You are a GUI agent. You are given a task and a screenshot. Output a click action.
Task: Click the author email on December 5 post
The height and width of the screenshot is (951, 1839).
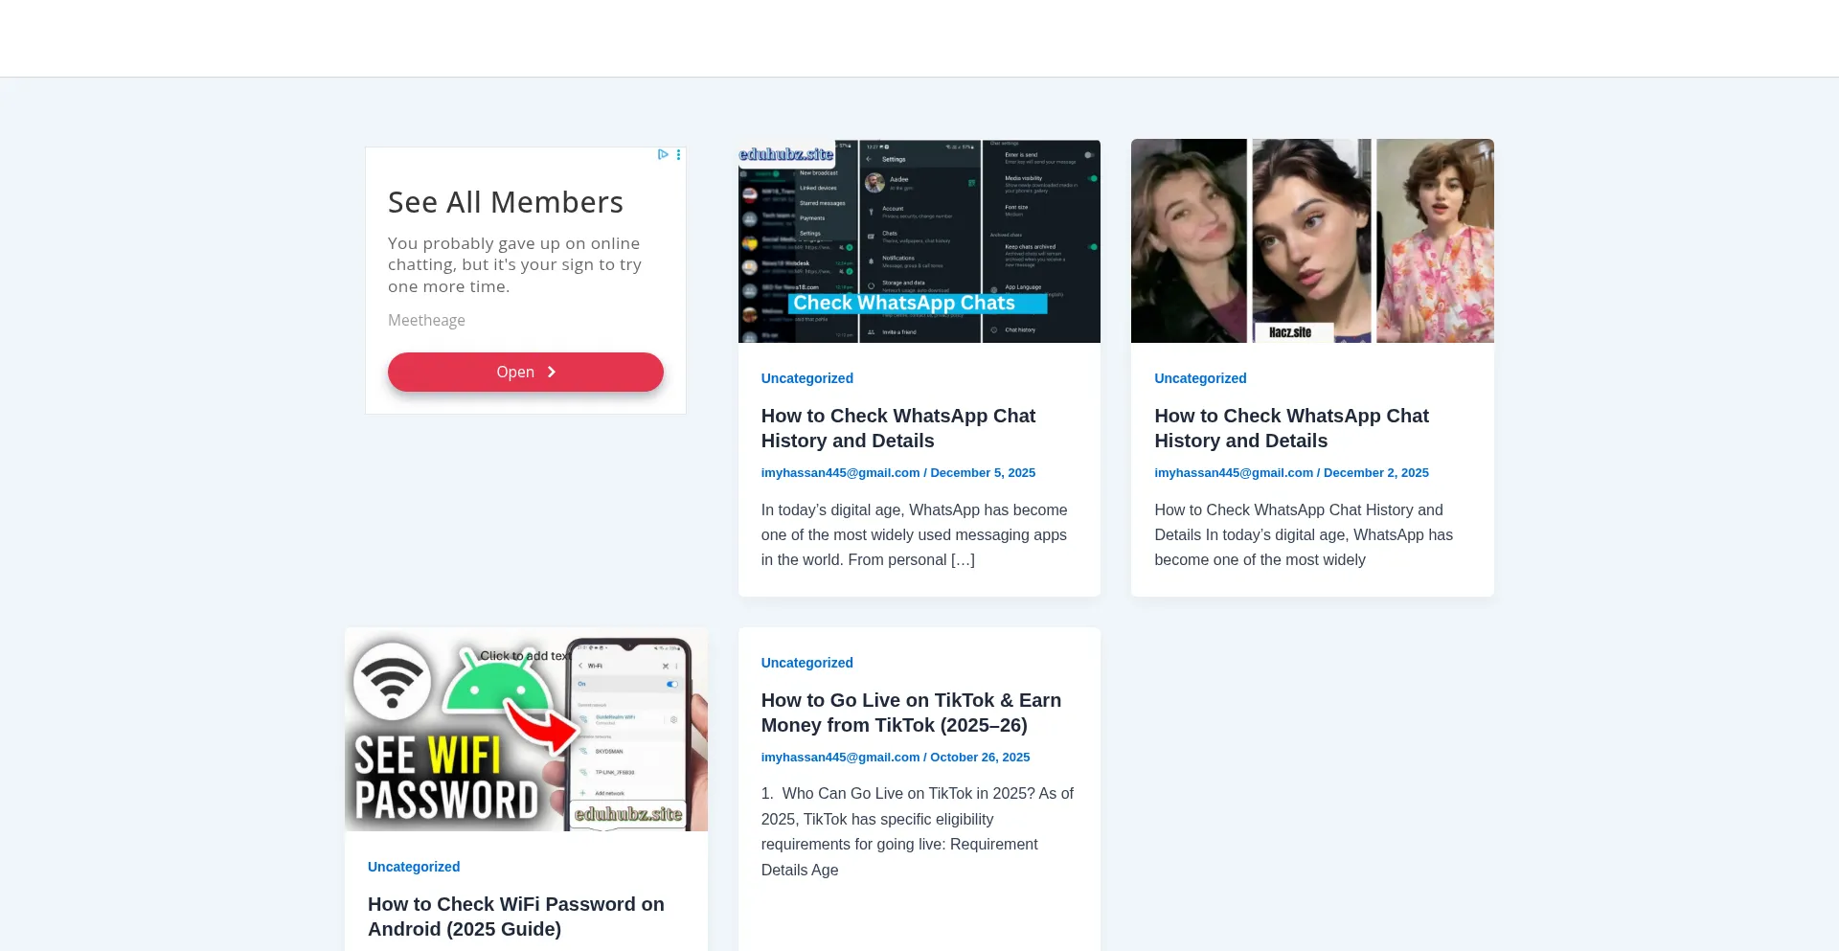coord(840,473)
